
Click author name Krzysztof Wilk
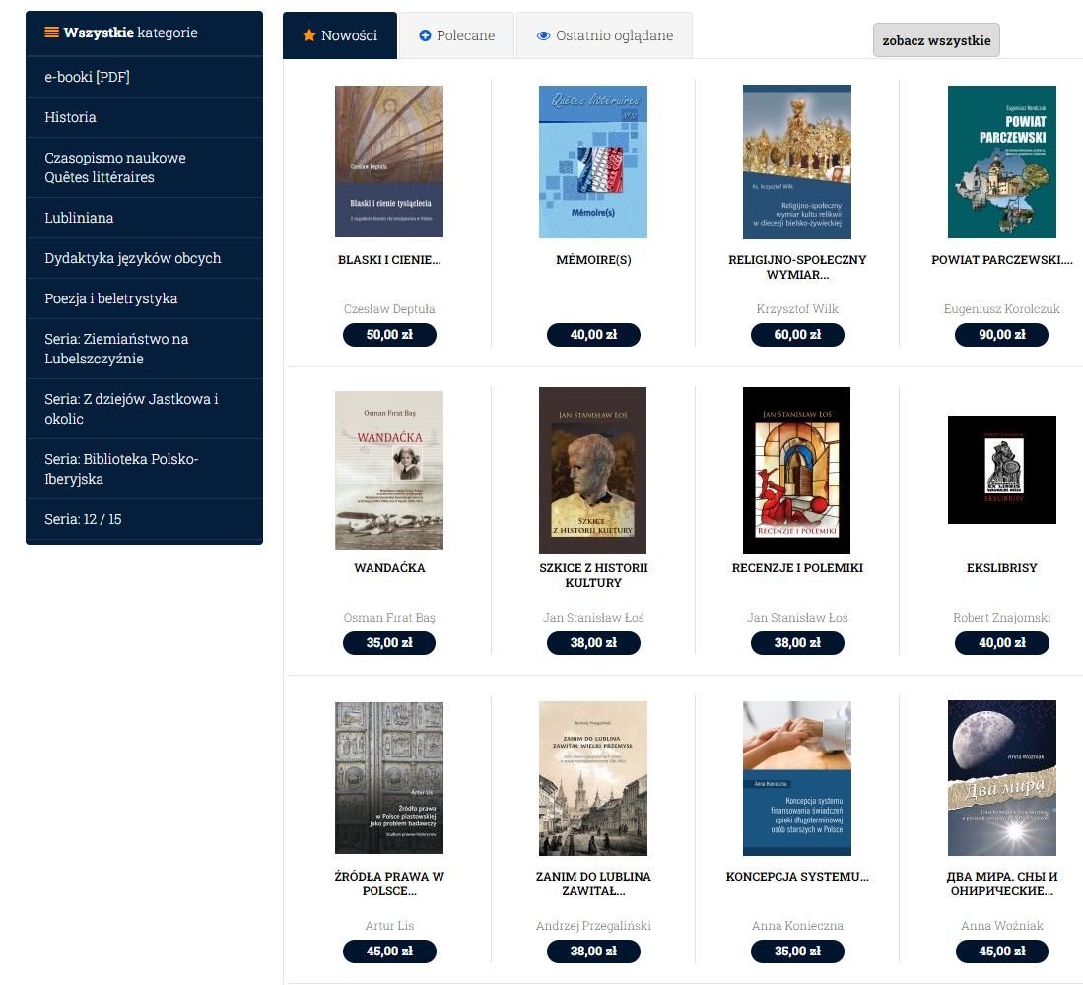tap(797, 309)
